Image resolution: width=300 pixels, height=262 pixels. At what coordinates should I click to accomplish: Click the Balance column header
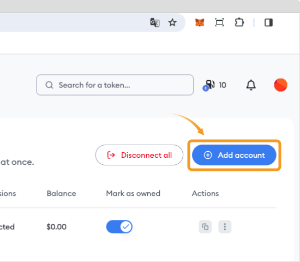coord(62,193)
